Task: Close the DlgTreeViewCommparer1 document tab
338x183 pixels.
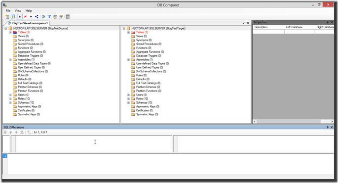Action: tap(248, 23)
